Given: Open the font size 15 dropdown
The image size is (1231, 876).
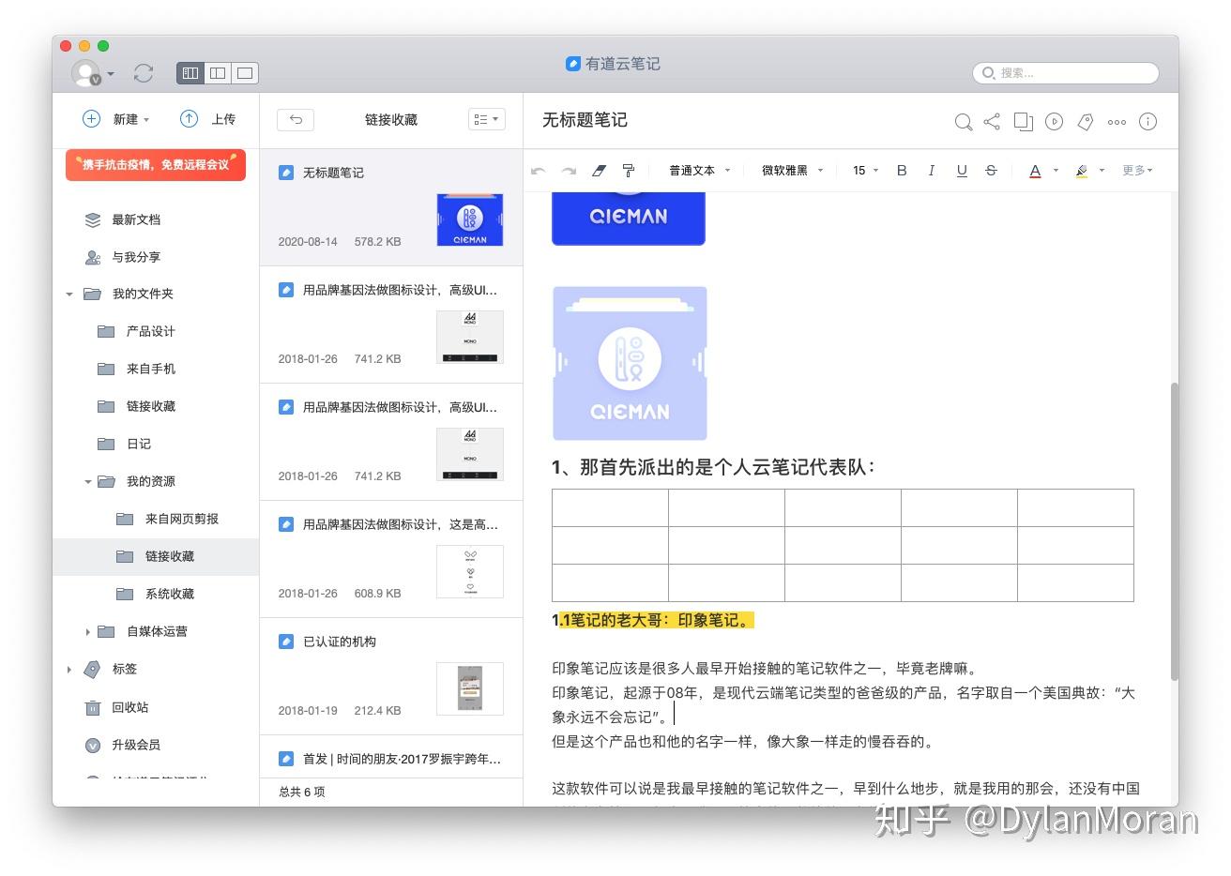Looking at the screenshot, I should click(x=865, y=171).
